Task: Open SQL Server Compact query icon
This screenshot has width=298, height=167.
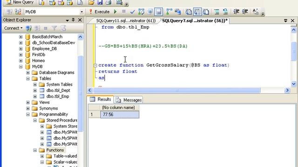Action: (80, 2)
